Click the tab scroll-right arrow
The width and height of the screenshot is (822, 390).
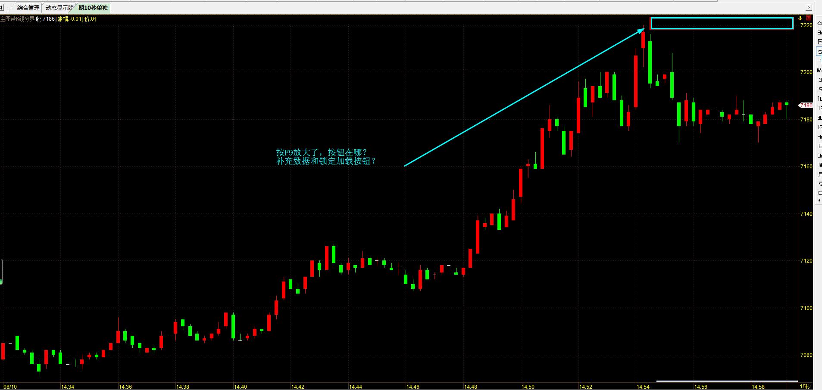pos(809,7)
